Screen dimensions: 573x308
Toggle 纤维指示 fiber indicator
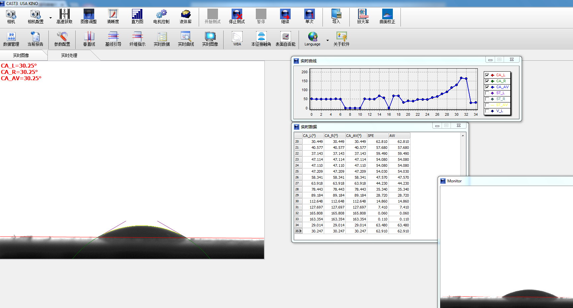(x=137, y=39)
